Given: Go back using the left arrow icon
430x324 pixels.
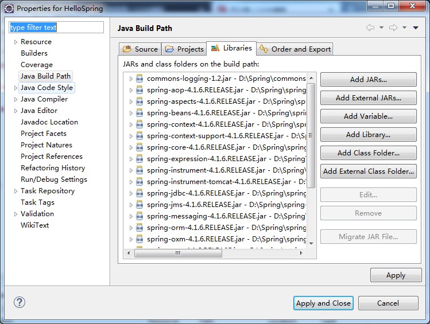Looking at the screenshot, I should (x=370, y=28).
